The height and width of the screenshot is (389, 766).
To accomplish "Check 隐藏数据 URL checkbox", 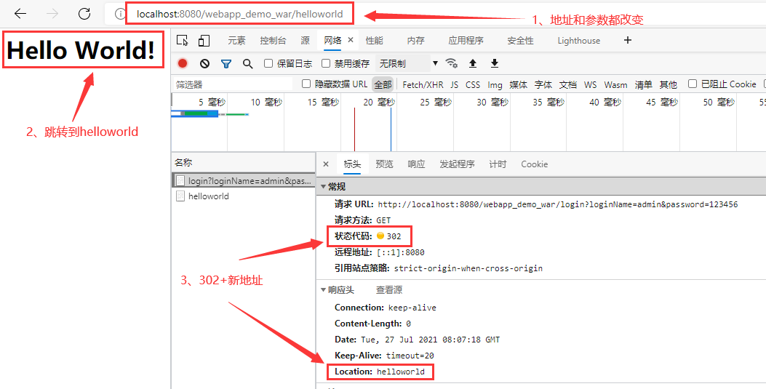I will click(306, 84).
